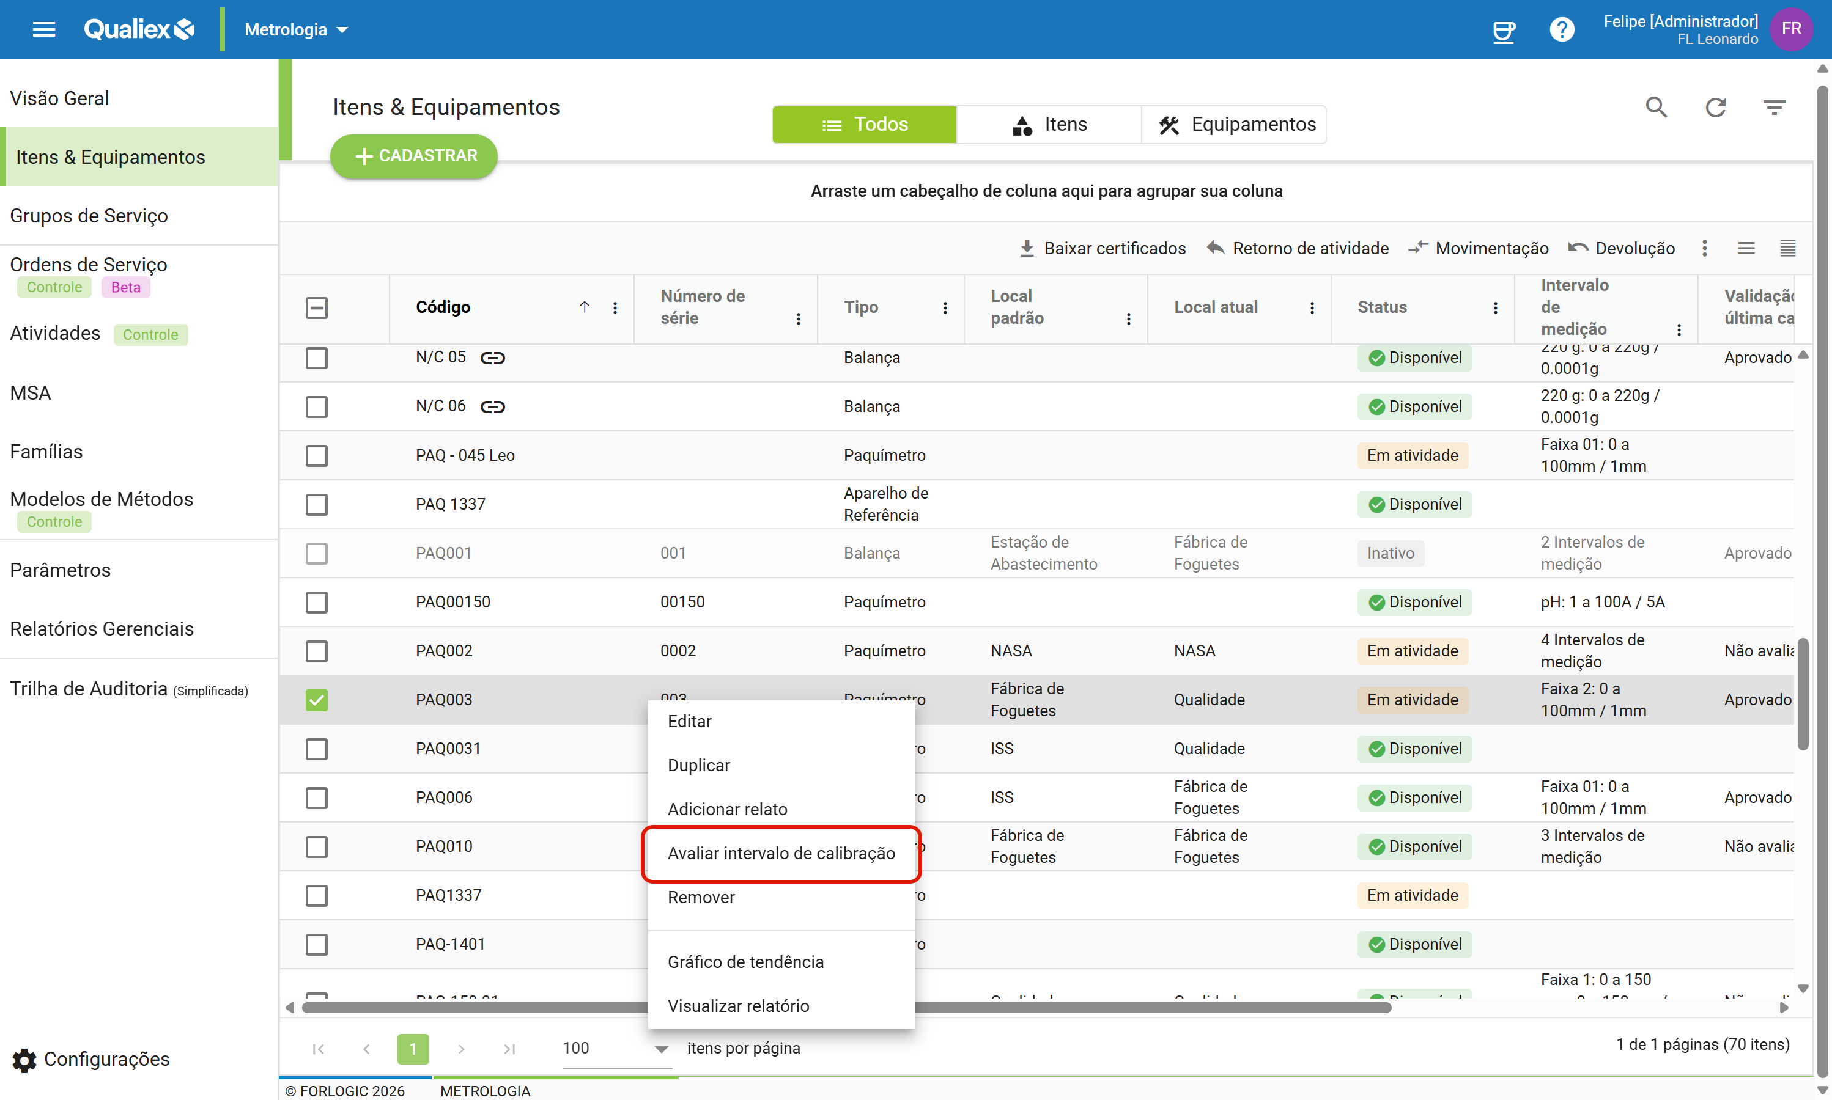Open the Número de série column menu
Image resolution: width=1832 pixels, height=1100 pixels.
(x=798, y=319)
